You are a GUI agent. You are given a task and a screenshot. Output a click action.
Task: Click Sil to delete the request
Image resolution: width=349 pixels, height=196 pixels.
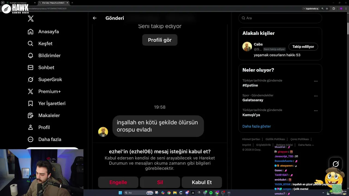(x=160, y=182)
